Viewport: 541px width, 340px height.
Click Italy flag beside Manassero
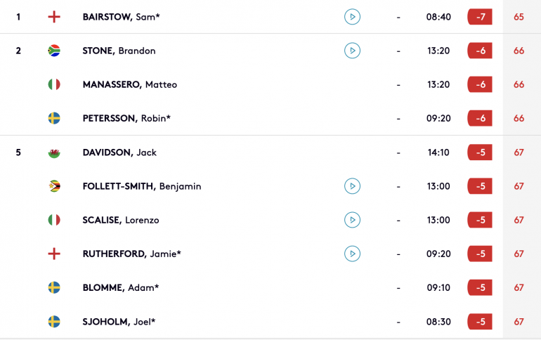54,84
